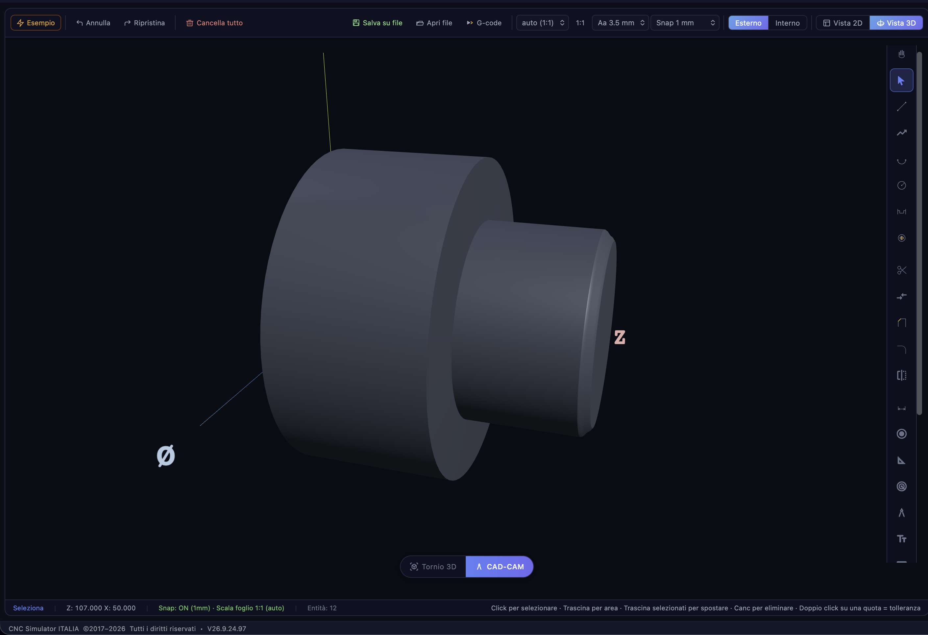The width and height of the screenshot is (928, 635).
Task: Select the Mirror tool
Action: click(x=901, y=375)
